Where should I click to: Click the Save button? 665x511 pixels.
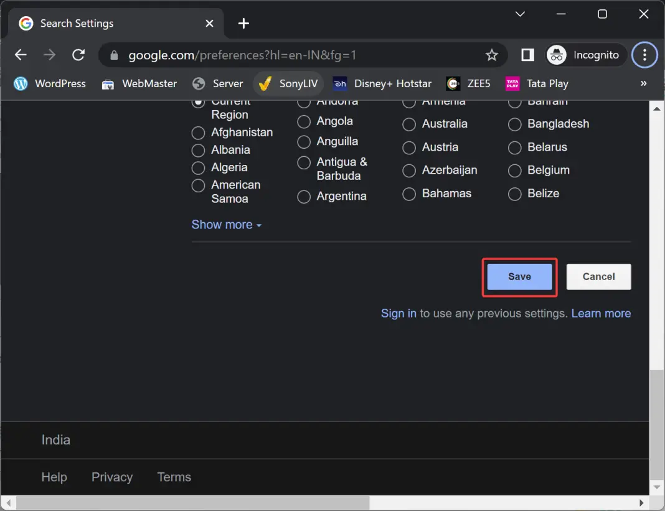[519, 276]
